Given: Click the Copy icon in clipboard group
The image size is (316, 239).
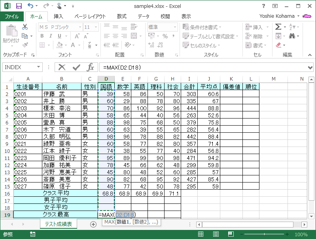Looking at the screenshot, I should [25, 36].
